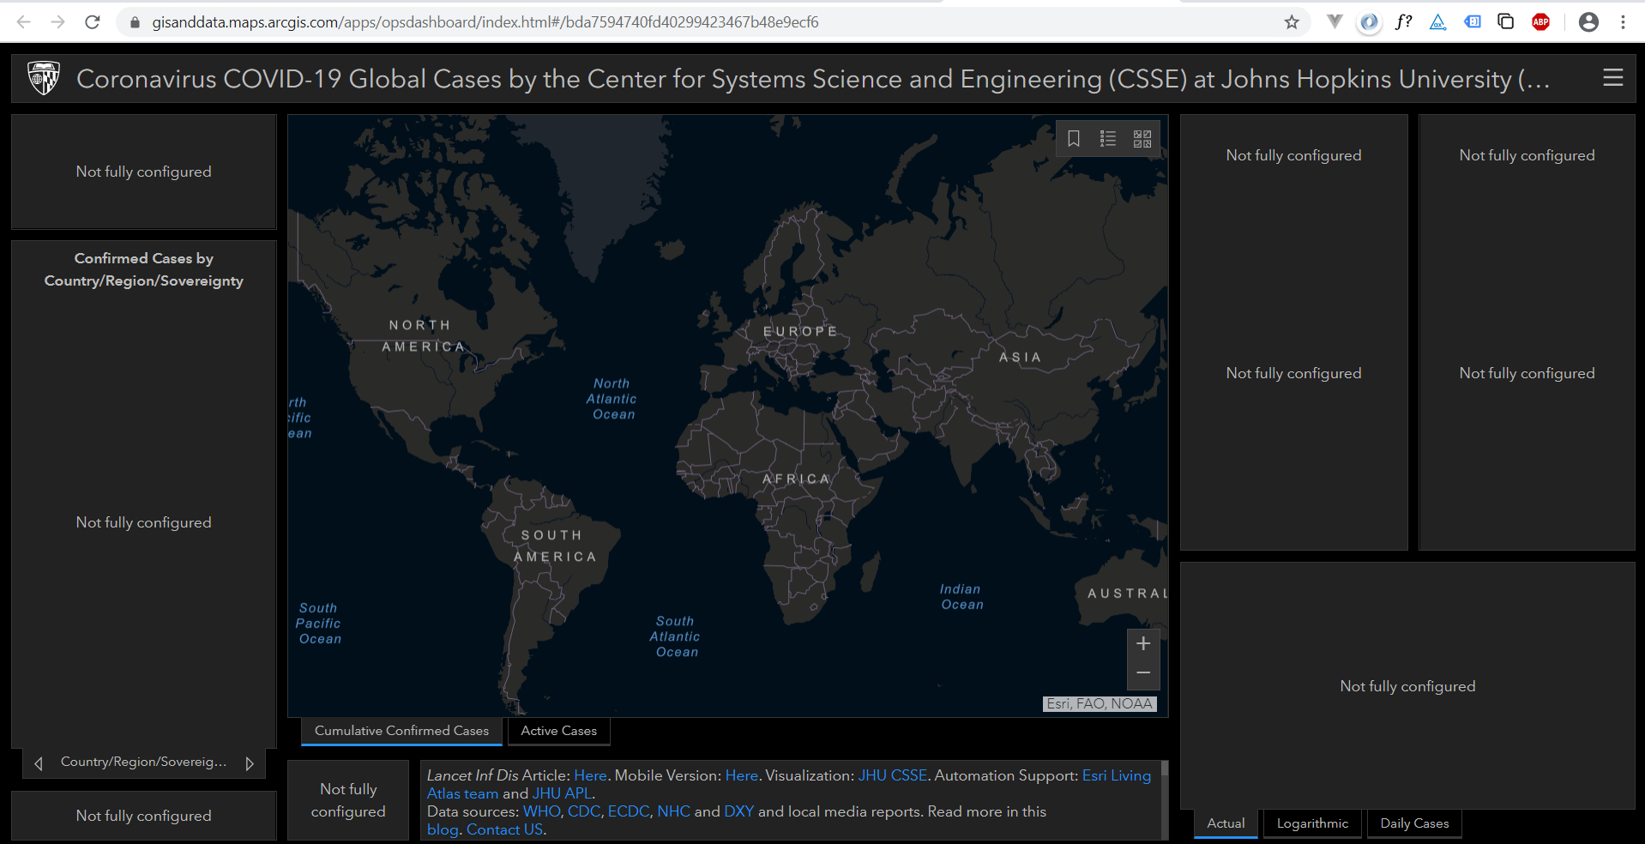1645x844 pixels.
Task: Go to next country list tab arrow
Action: click(x=250, y=763)
